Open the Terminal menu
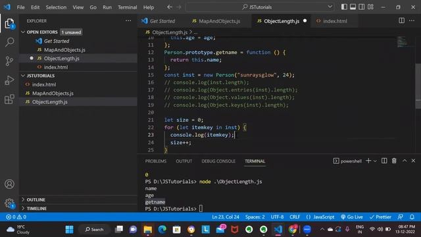The height and width of the screenshot is (237, 421). click(x=127, y=7)
